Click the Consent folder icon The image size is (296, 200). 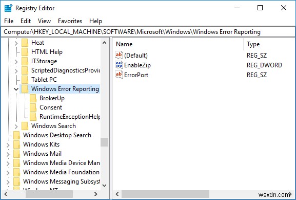coord(33,107)
